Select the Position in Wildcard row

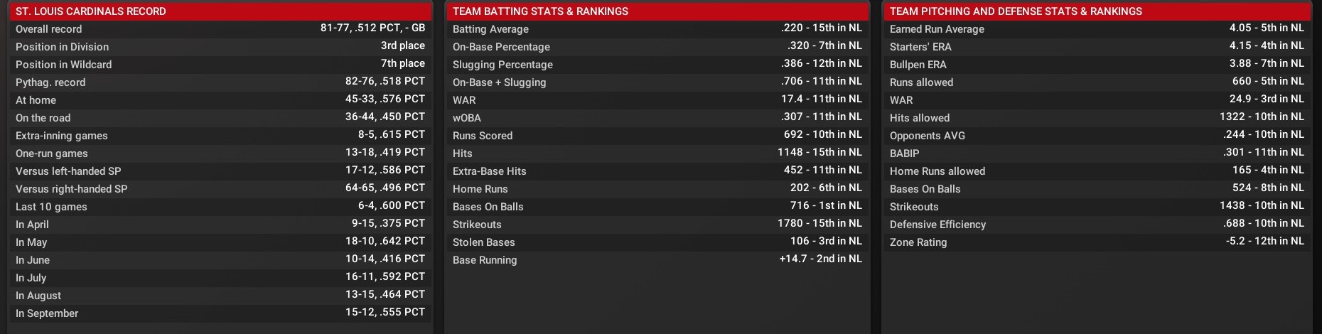(220, 65)
